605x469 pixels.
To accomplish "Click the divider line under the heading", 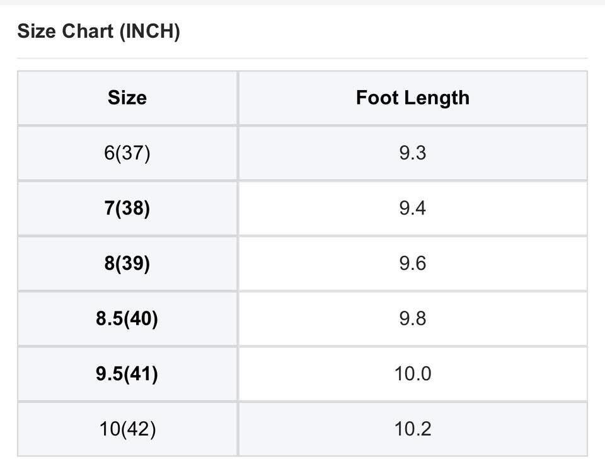I will (302, 59).
